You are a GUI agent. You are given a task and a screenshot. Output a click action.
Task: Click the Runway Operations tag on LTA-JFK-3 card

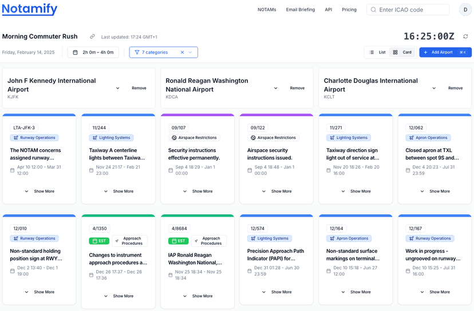click(34, 138)
